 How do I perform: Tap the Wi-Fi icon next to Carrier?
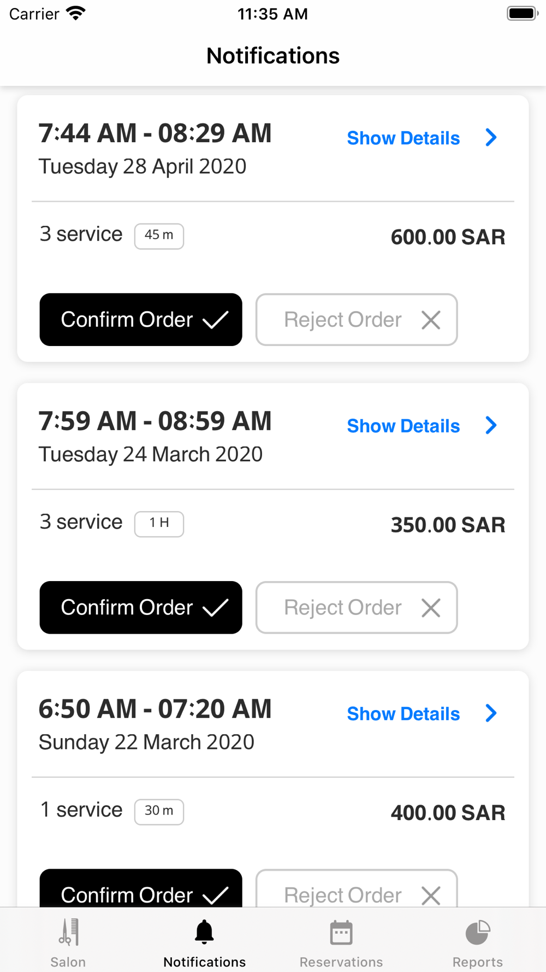75,13
